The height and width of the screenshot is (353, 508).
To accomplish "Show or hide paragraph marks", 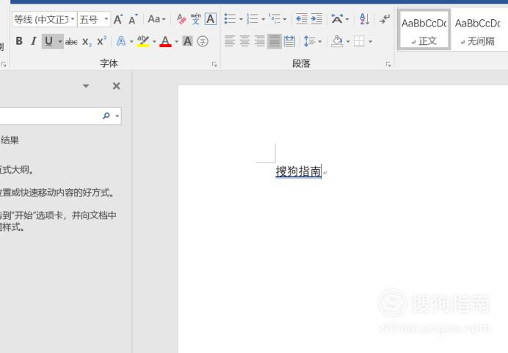I will pyautogui.click(x=385, y=19).
